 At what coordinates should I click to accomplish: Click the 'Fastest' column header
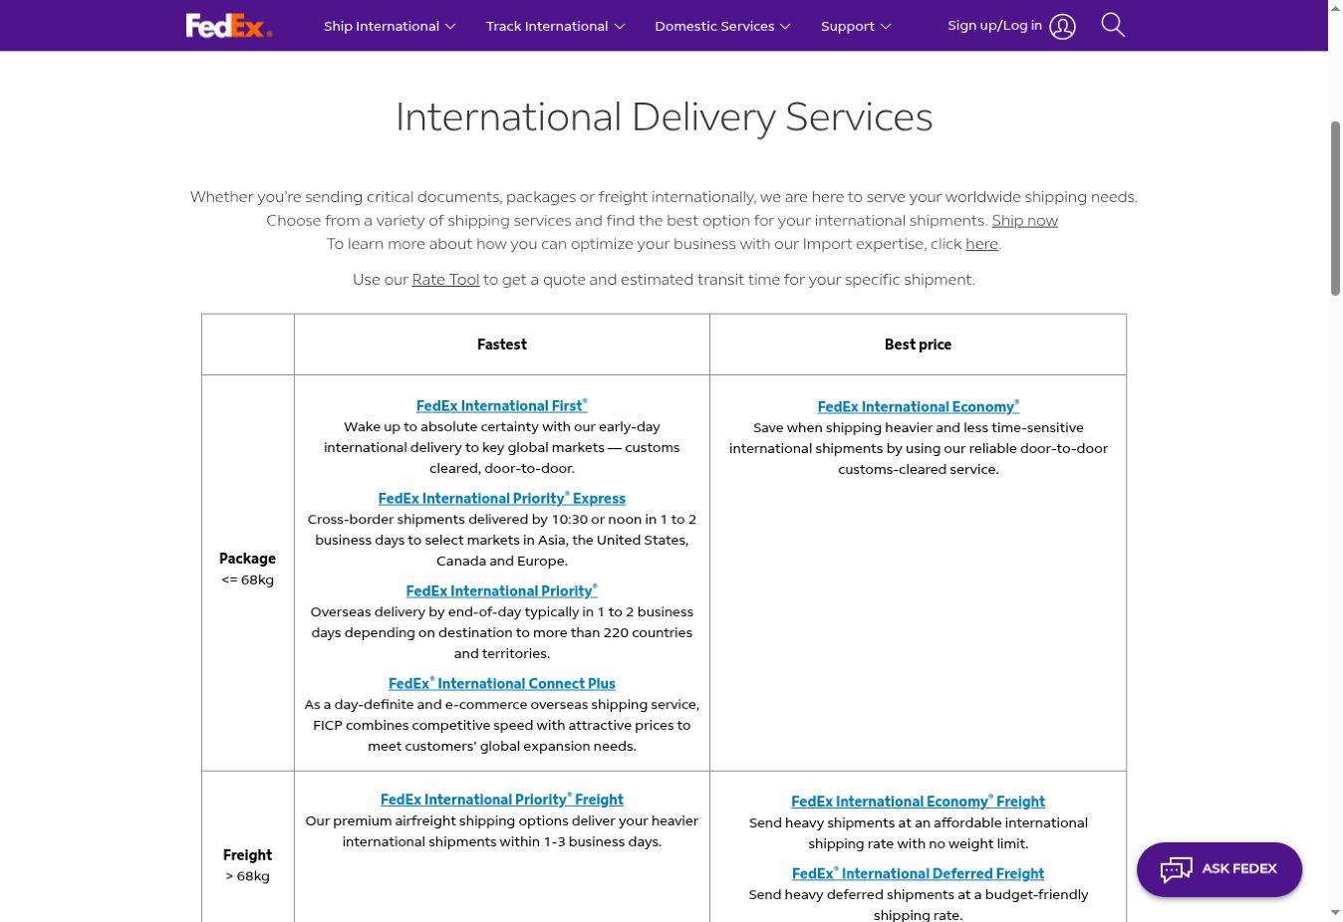(502, 345)
